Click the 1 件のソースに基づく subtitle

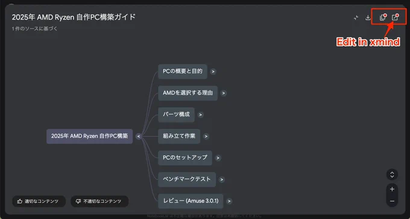[34, 29]
